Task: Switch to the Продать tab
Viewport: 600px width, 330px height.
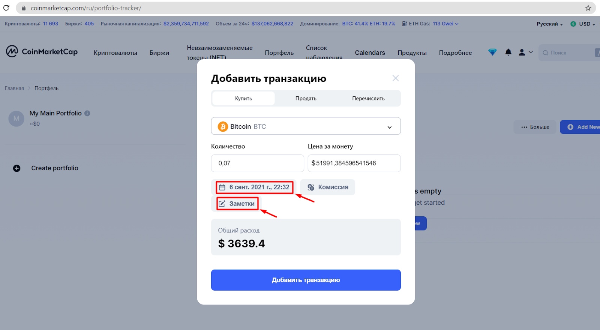Action: (306, 98)
